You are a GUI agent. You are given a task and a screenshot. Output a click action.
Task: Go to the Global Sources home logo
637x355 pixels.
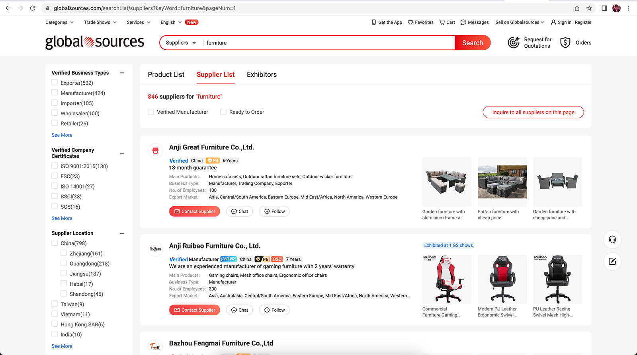tap(95, 42)
